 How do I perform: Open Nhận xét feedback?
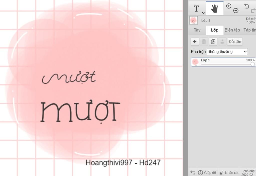coord(229,173)
